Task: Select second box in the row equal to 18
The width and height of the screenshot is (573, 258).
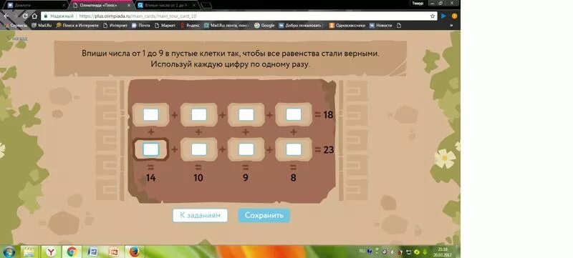Action: [x=199, y=115]
